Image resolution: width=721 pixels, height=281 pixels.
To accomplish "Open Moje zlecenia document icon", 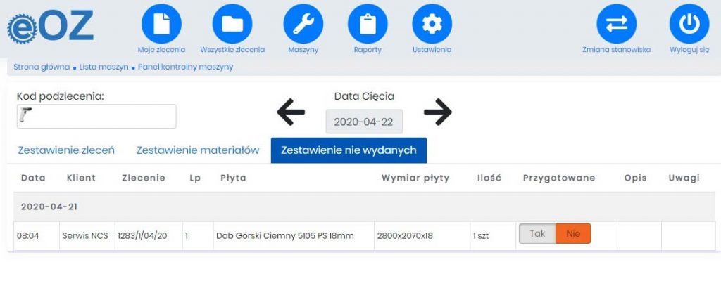I will tap(161, 24).
